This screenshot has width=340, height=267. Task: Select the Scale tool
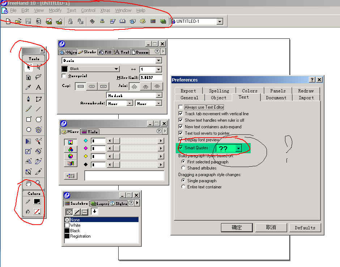[29, 151]
